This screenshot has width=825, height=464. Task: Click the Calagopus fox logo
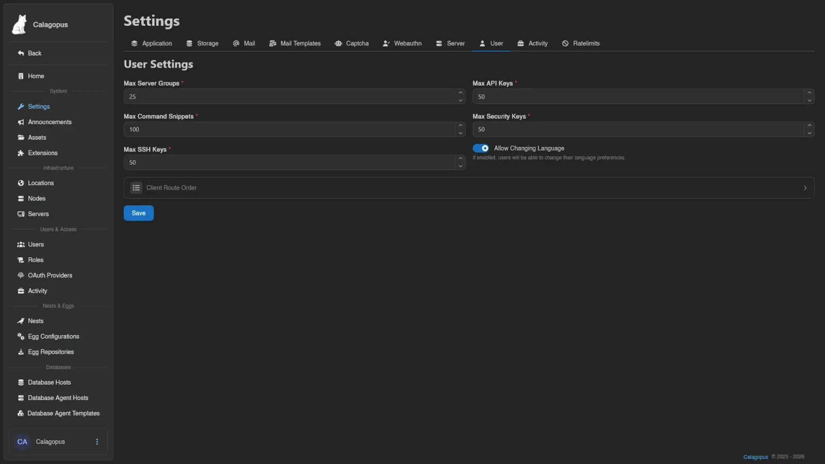coord(20,24)
